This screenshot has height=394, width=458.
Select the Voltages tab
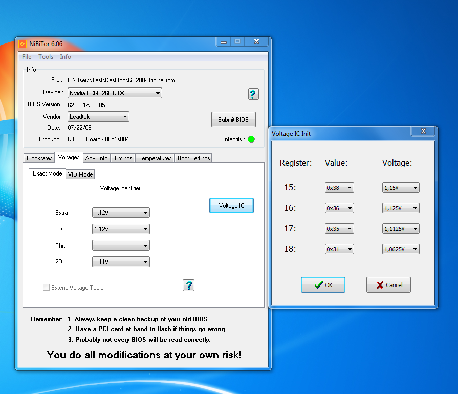pos(69,157)
